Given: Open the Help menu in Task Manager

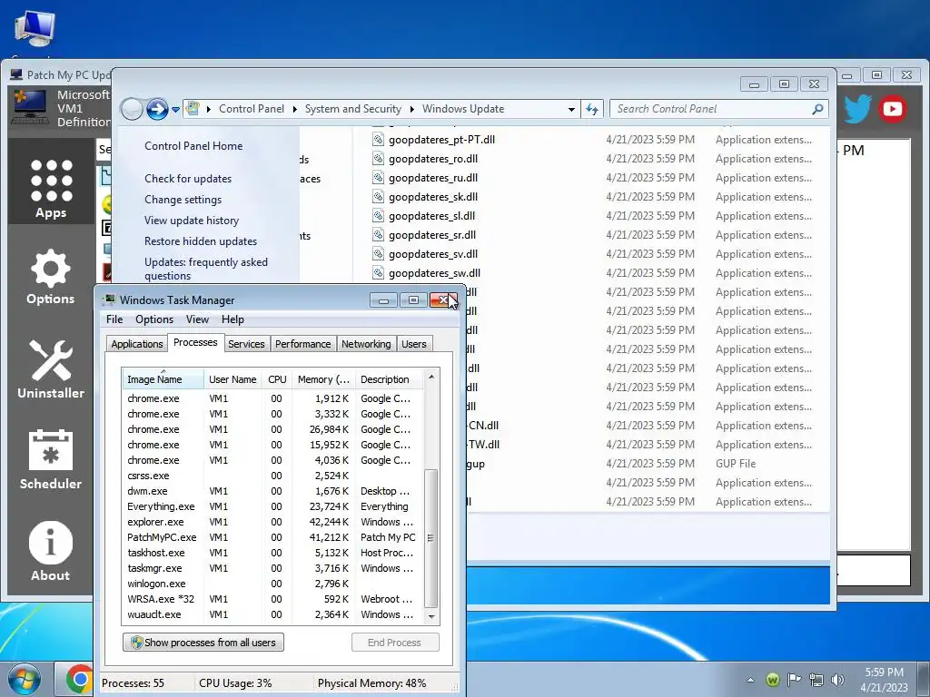Looking at the screenshot, I should 232,319.
